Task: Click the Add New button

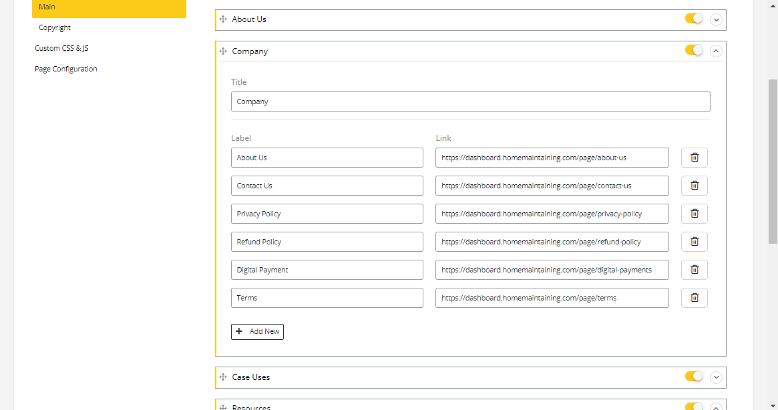Action: [x=257, y=331]
